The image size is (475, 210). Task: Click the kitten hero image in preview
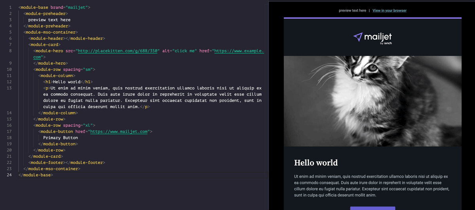[x=372, y=101]
